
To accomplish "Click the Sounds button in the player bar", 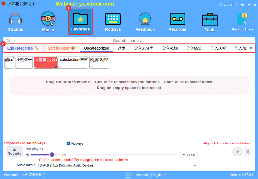I will point(14,152).
